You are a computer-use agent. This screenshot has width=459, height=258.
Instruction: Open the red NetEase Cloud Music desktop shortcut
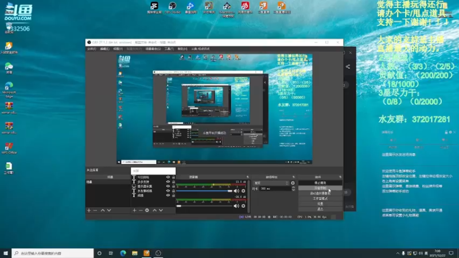[x=245, y=7]
